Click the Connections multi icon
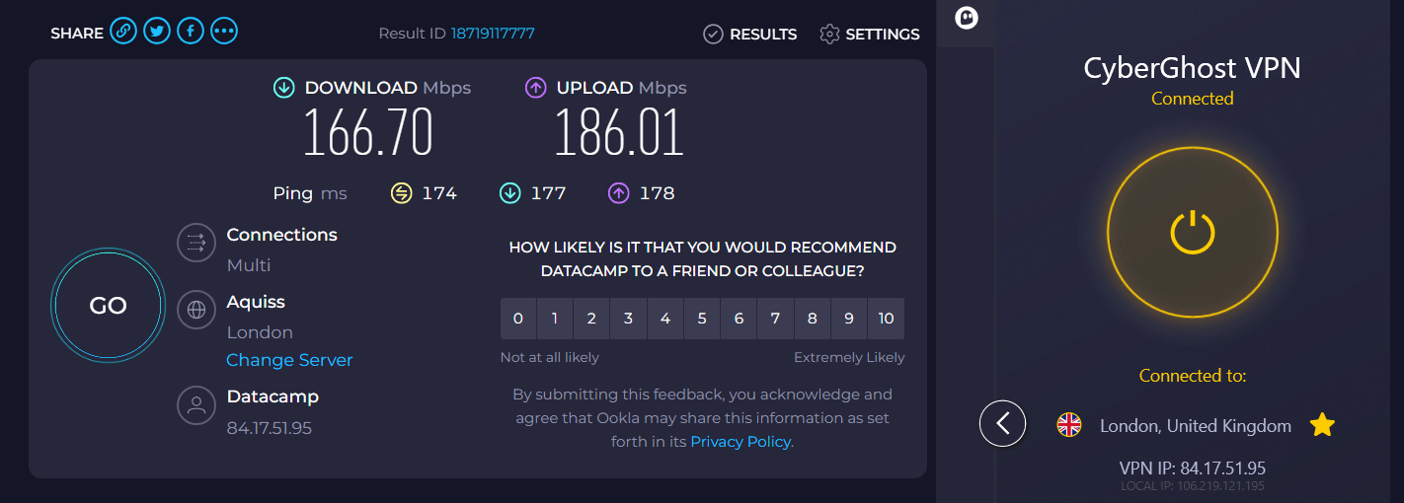 click(x=196, y=243)
